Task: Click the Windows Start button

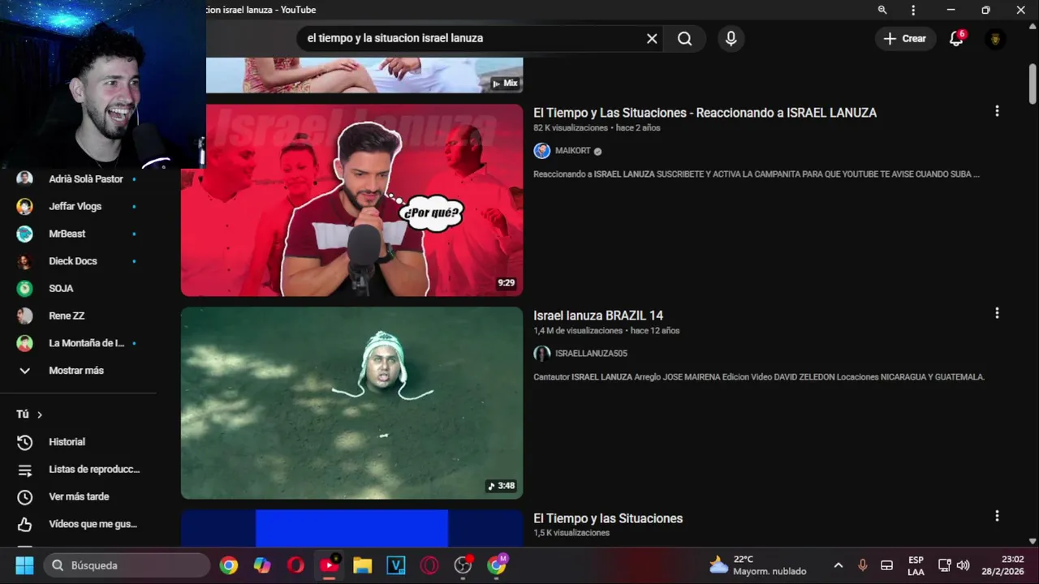Action: (x=24, y=565)
